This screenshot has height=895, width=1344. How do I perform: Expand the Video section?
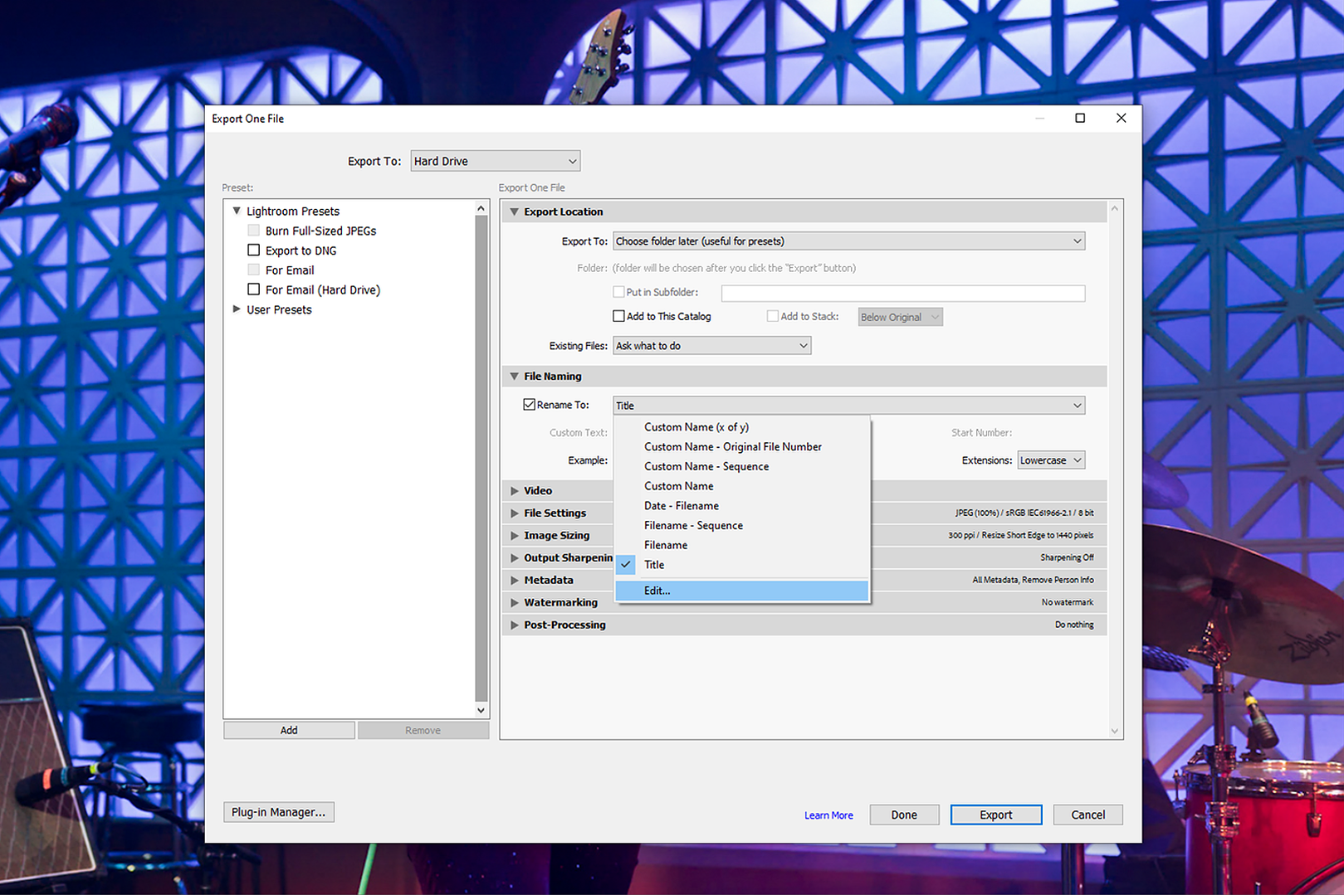(x=515, y=491)
